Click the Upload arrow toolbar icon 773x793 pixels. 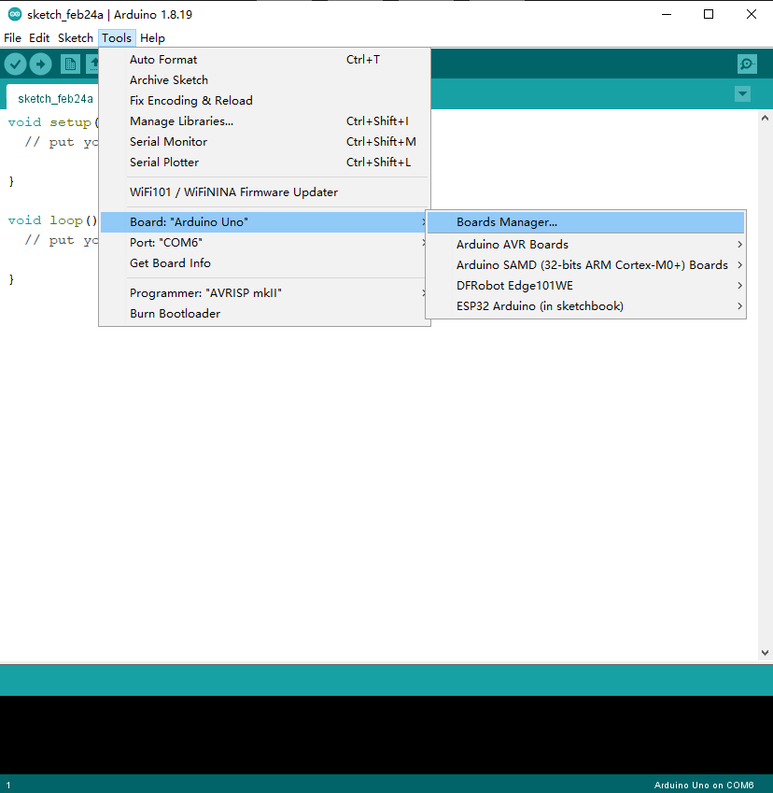[40, 64]
